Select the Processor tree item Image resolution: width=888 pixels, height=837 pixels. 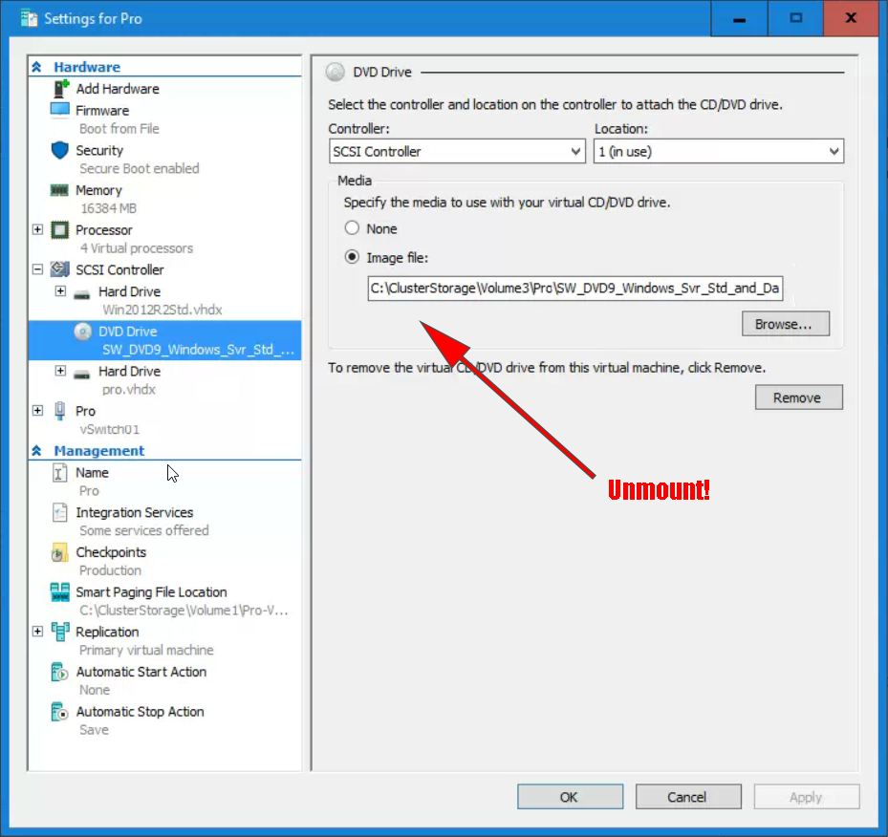pos(103,229)
